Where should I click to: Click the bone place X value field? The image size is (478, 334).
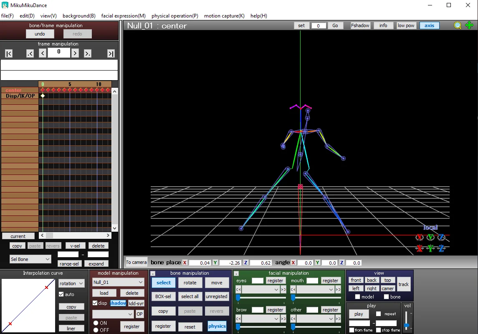pyautogui.click(x=200, y=263)
